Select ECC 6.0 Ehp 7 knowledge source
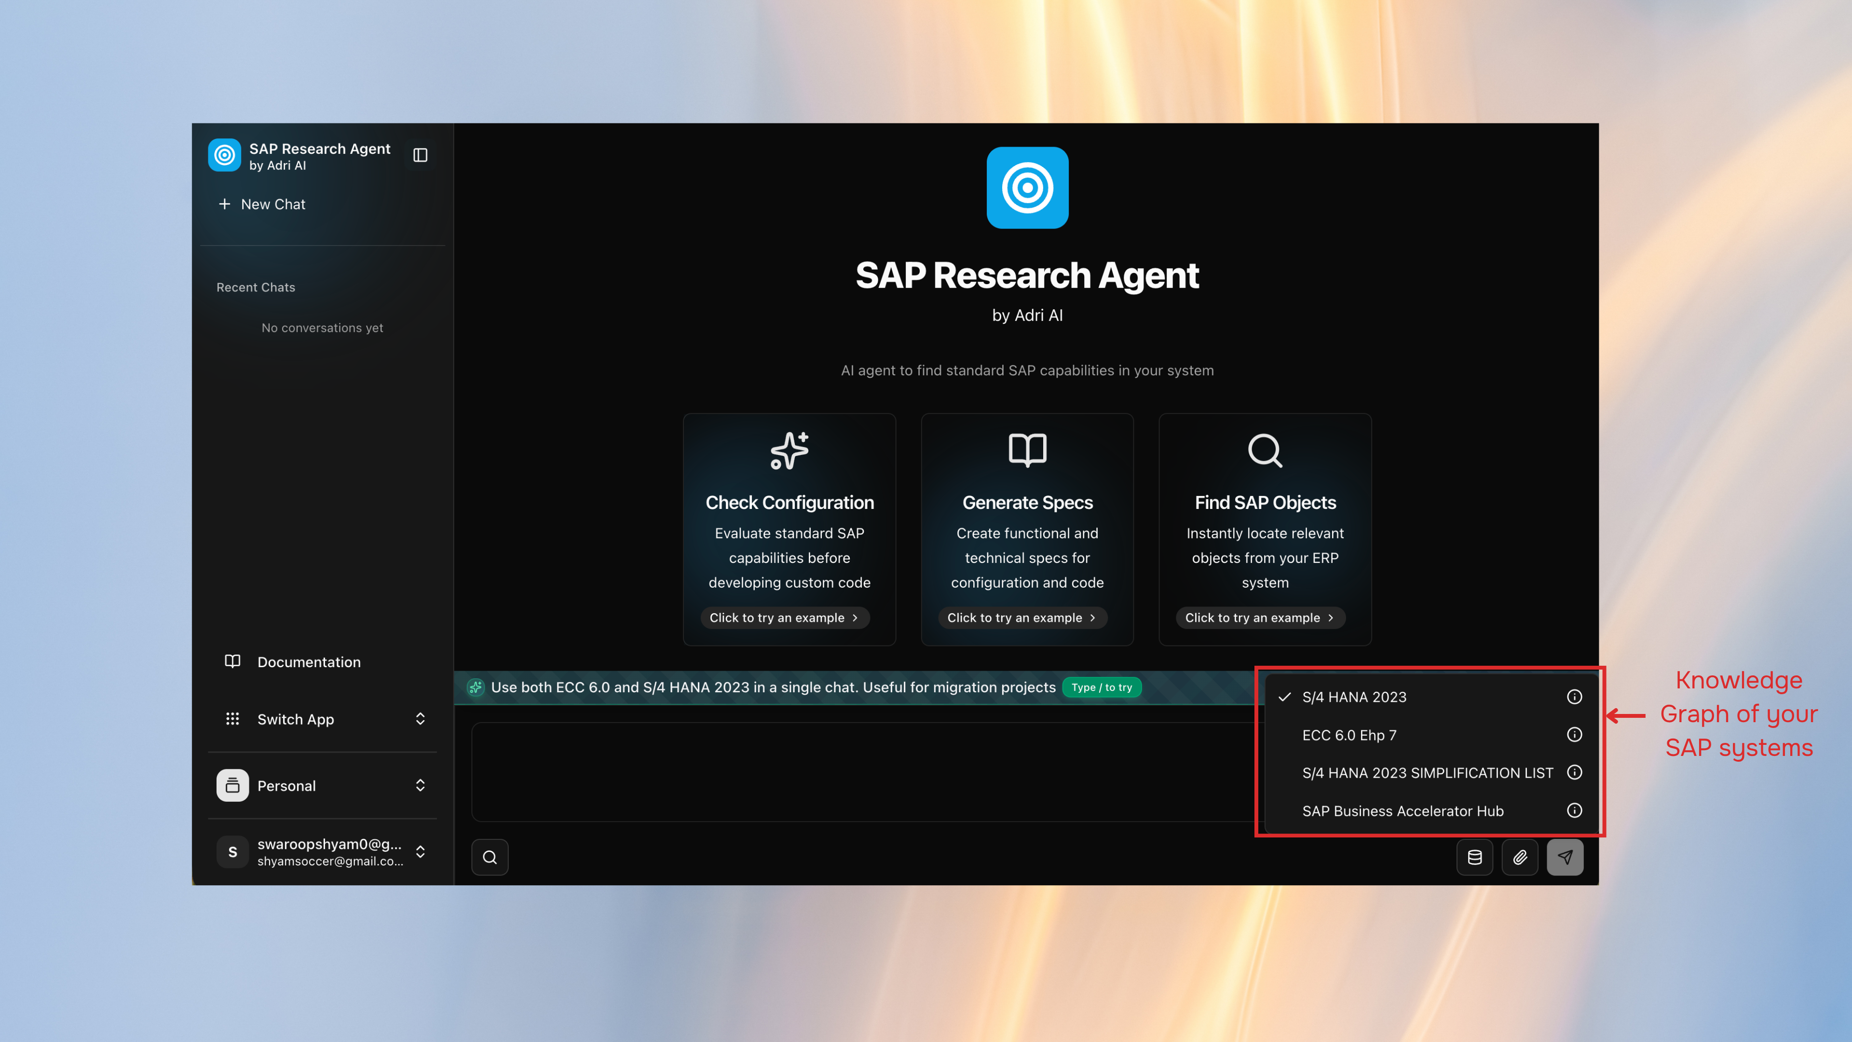The width and height of the screenshot is (1852, 1042). (x=1349, y=735)
